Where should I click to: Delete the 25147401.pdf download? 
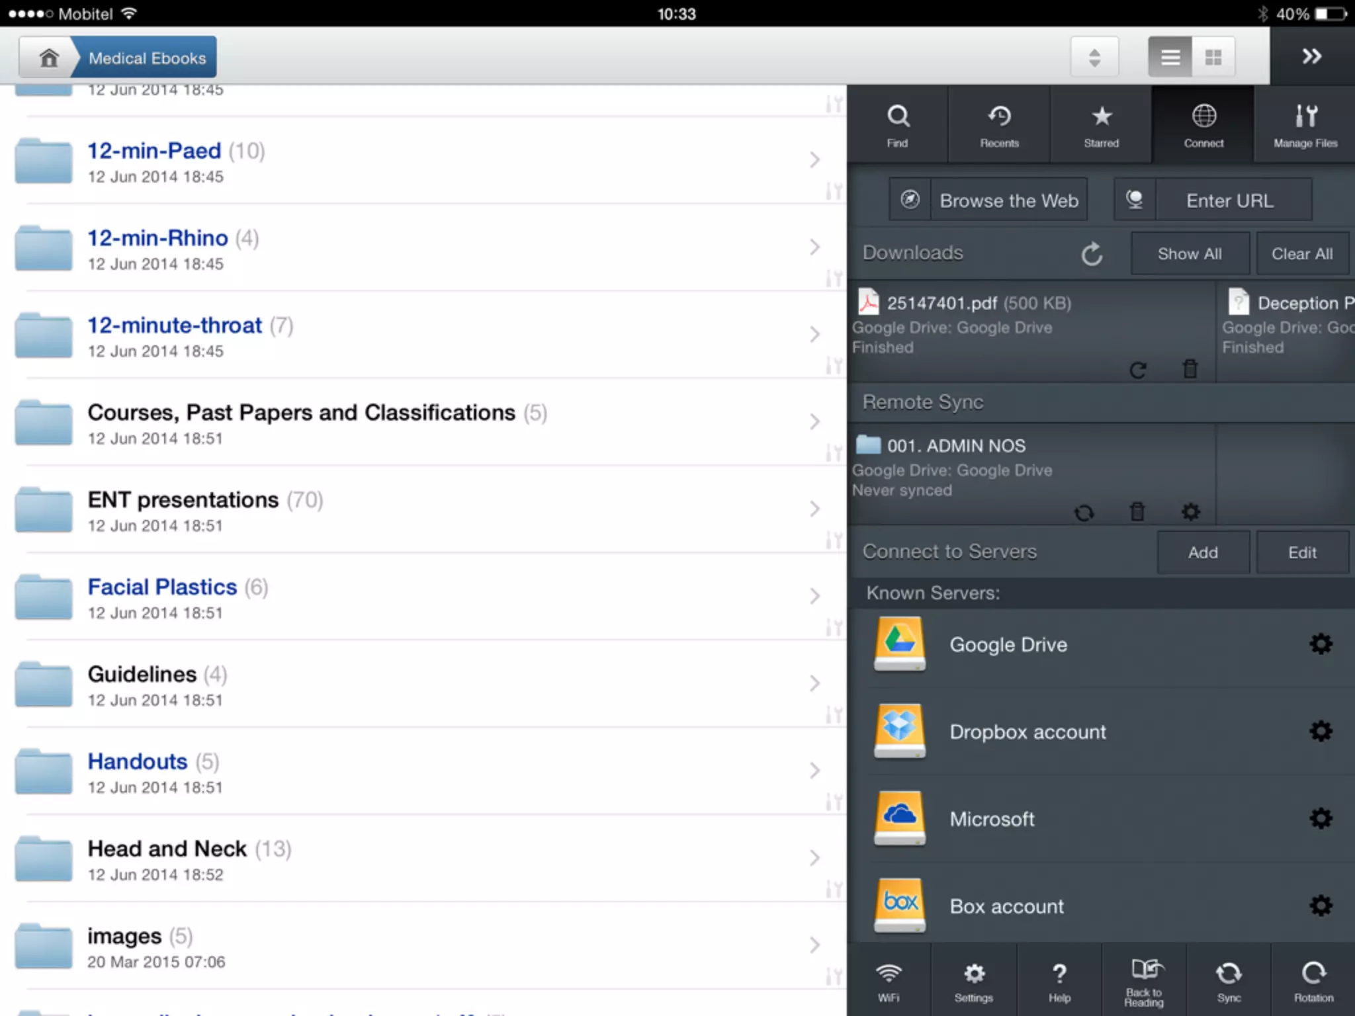(x=1190, y=369)
